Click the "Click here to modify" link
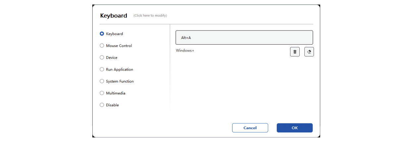 tap(150, 16)
